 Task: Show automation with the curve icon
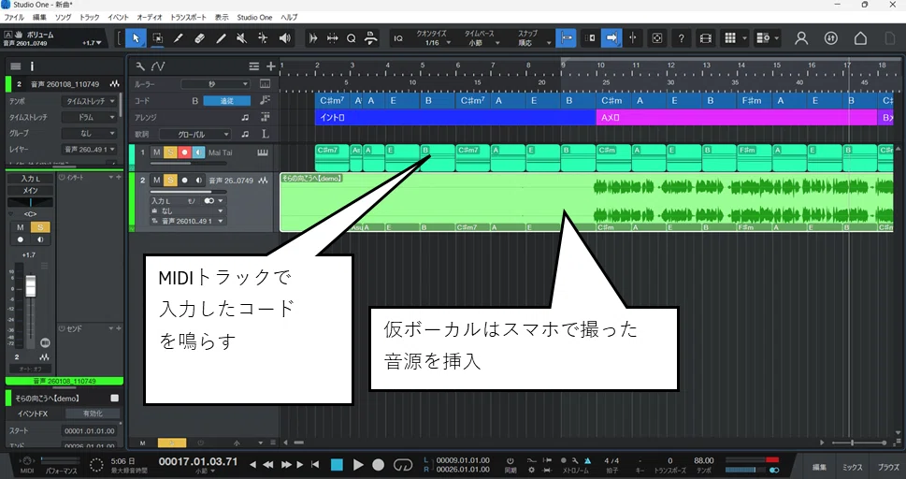pos(158,65)
